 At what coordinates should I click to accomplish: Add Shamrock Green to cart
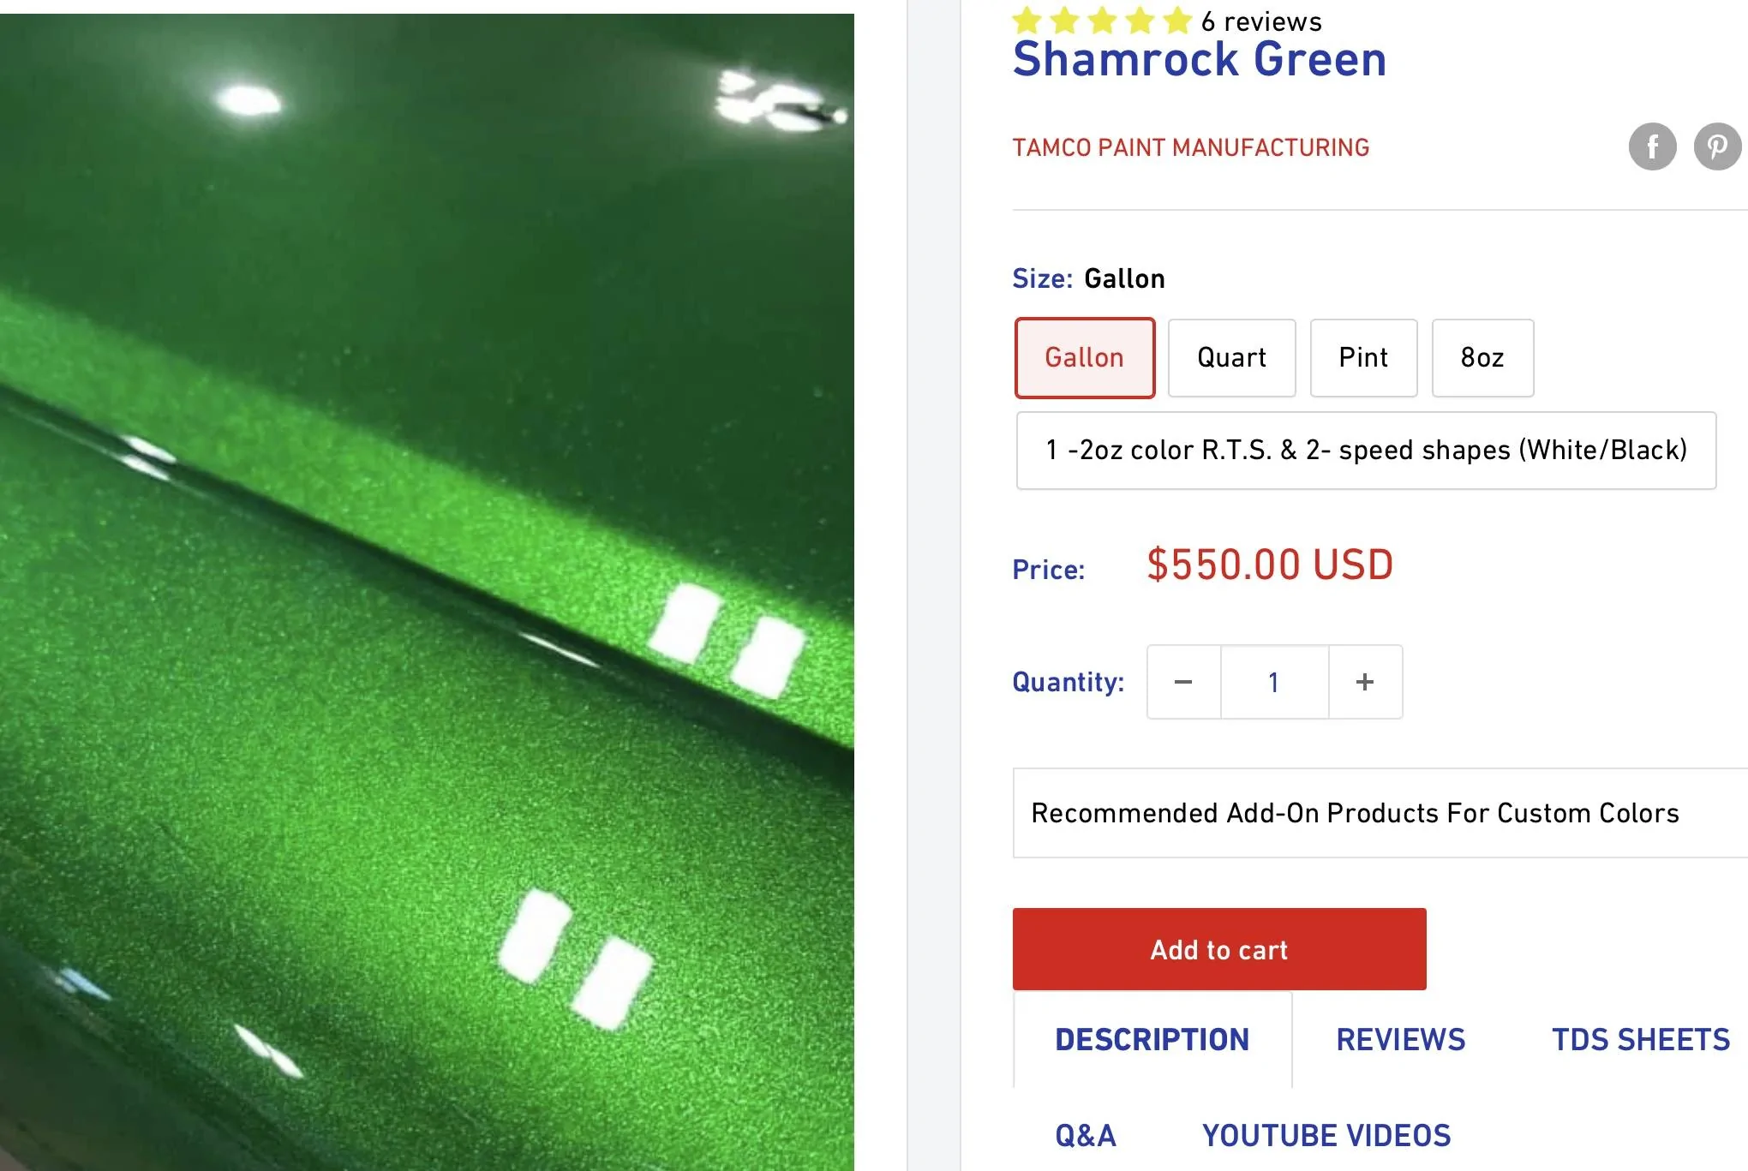point(1219,949)
